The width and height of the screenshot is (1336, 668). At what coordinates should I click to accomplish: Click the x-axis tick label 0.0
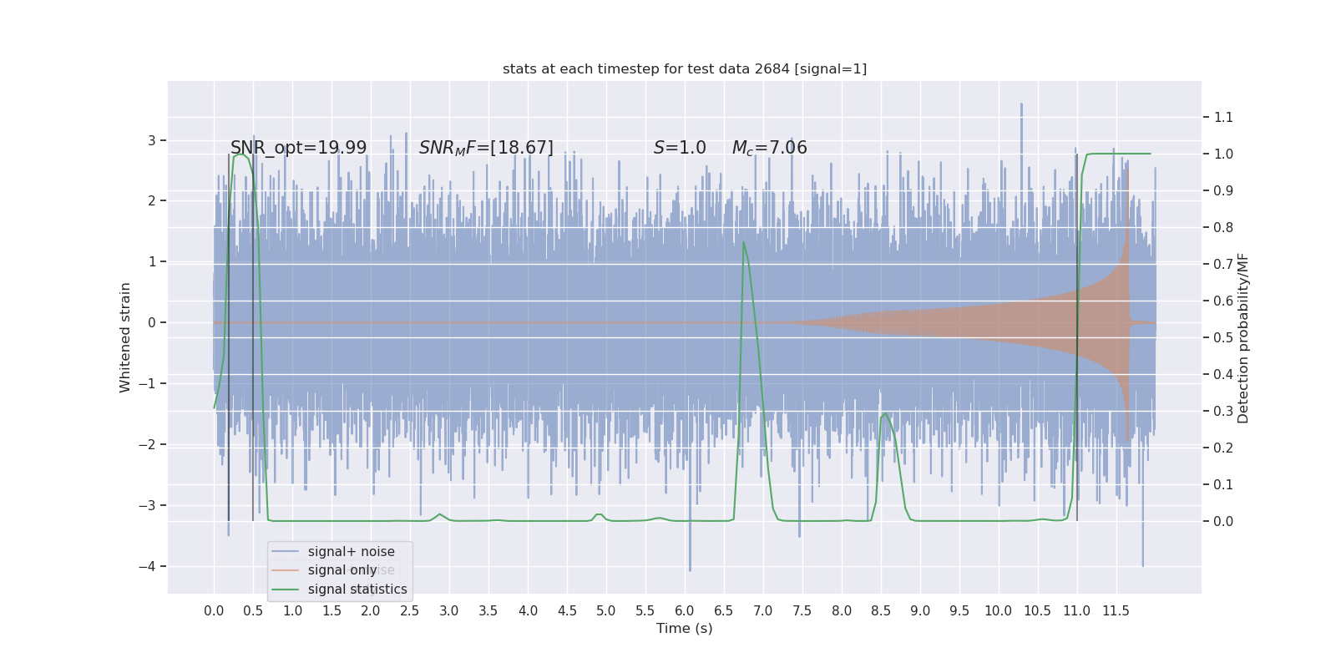tap(214, 611)
